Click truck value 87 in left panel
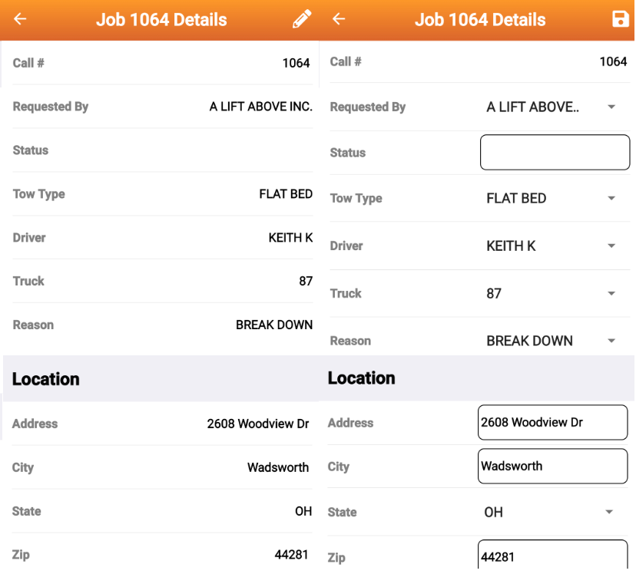 click(306, 281)
